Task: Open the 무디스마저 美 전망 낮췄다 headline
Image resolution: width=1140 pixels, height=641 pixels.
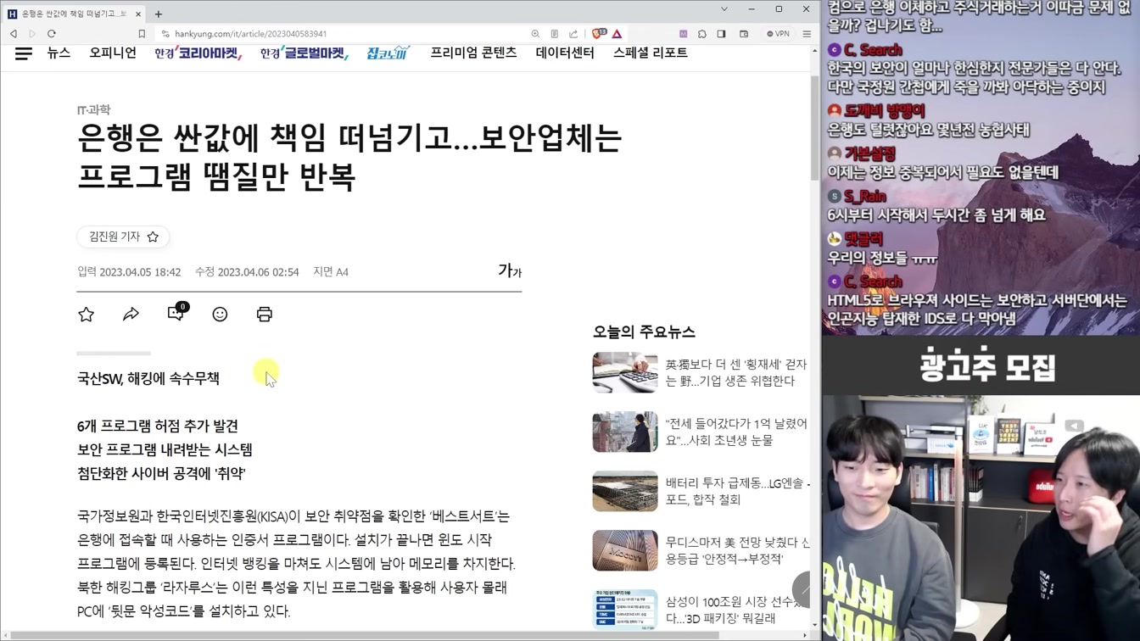Action: 737,550
